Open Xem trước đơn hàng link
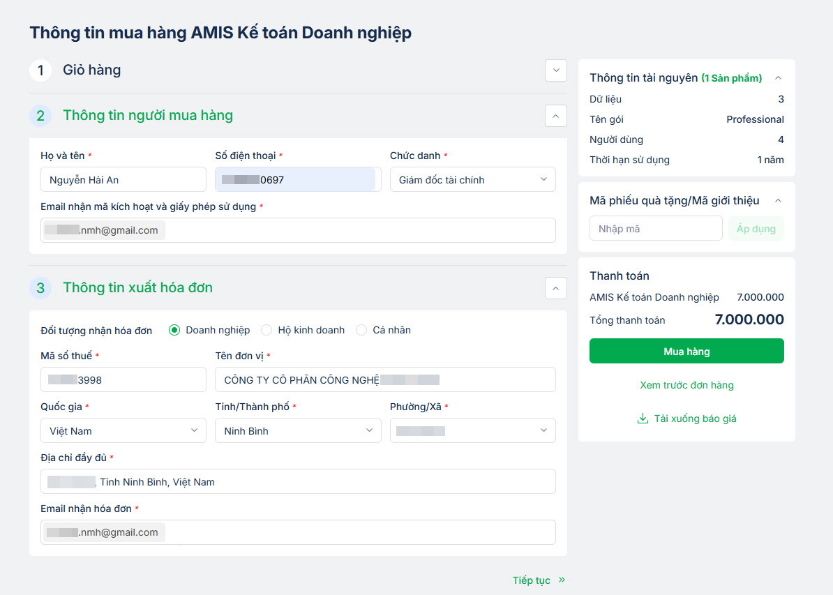Screen dimensions: 833x595 [x=686, y=385]
